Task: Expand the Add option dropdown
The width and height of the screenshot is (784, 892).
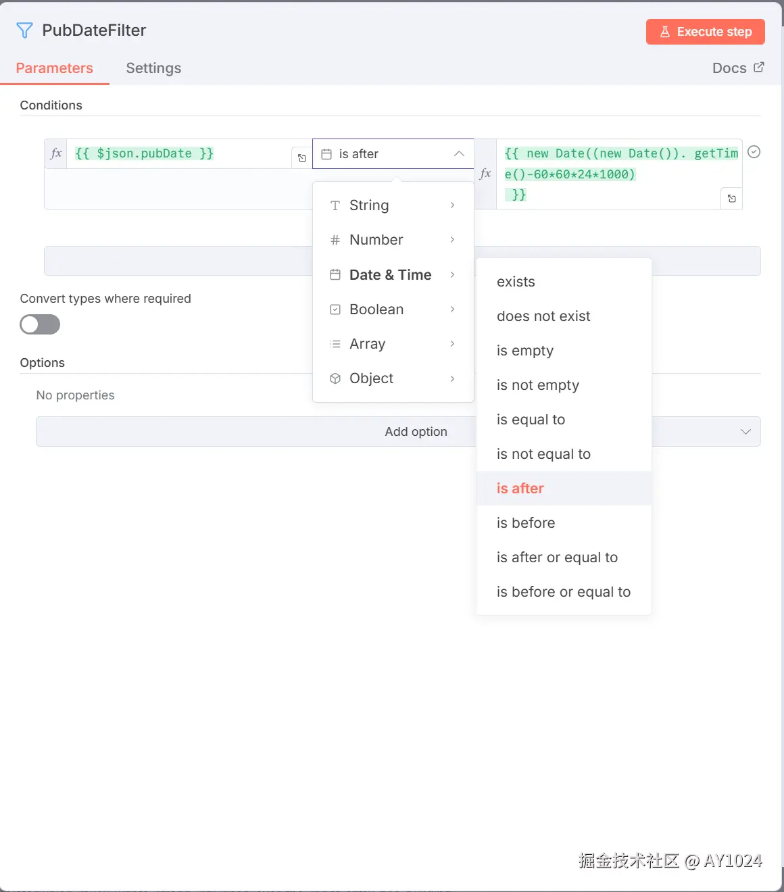Action: (745, 432)
